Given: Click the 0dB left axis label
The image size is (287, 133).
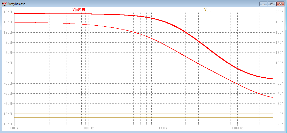Looking at the screenshot, I should 9,73.
